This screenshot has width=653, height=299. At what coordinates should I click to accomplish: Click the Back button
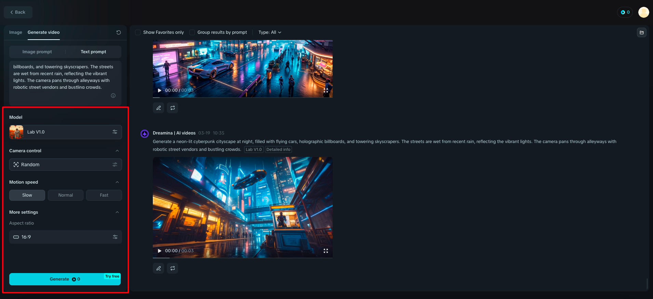pyautogui.click(x=18, y=12)
